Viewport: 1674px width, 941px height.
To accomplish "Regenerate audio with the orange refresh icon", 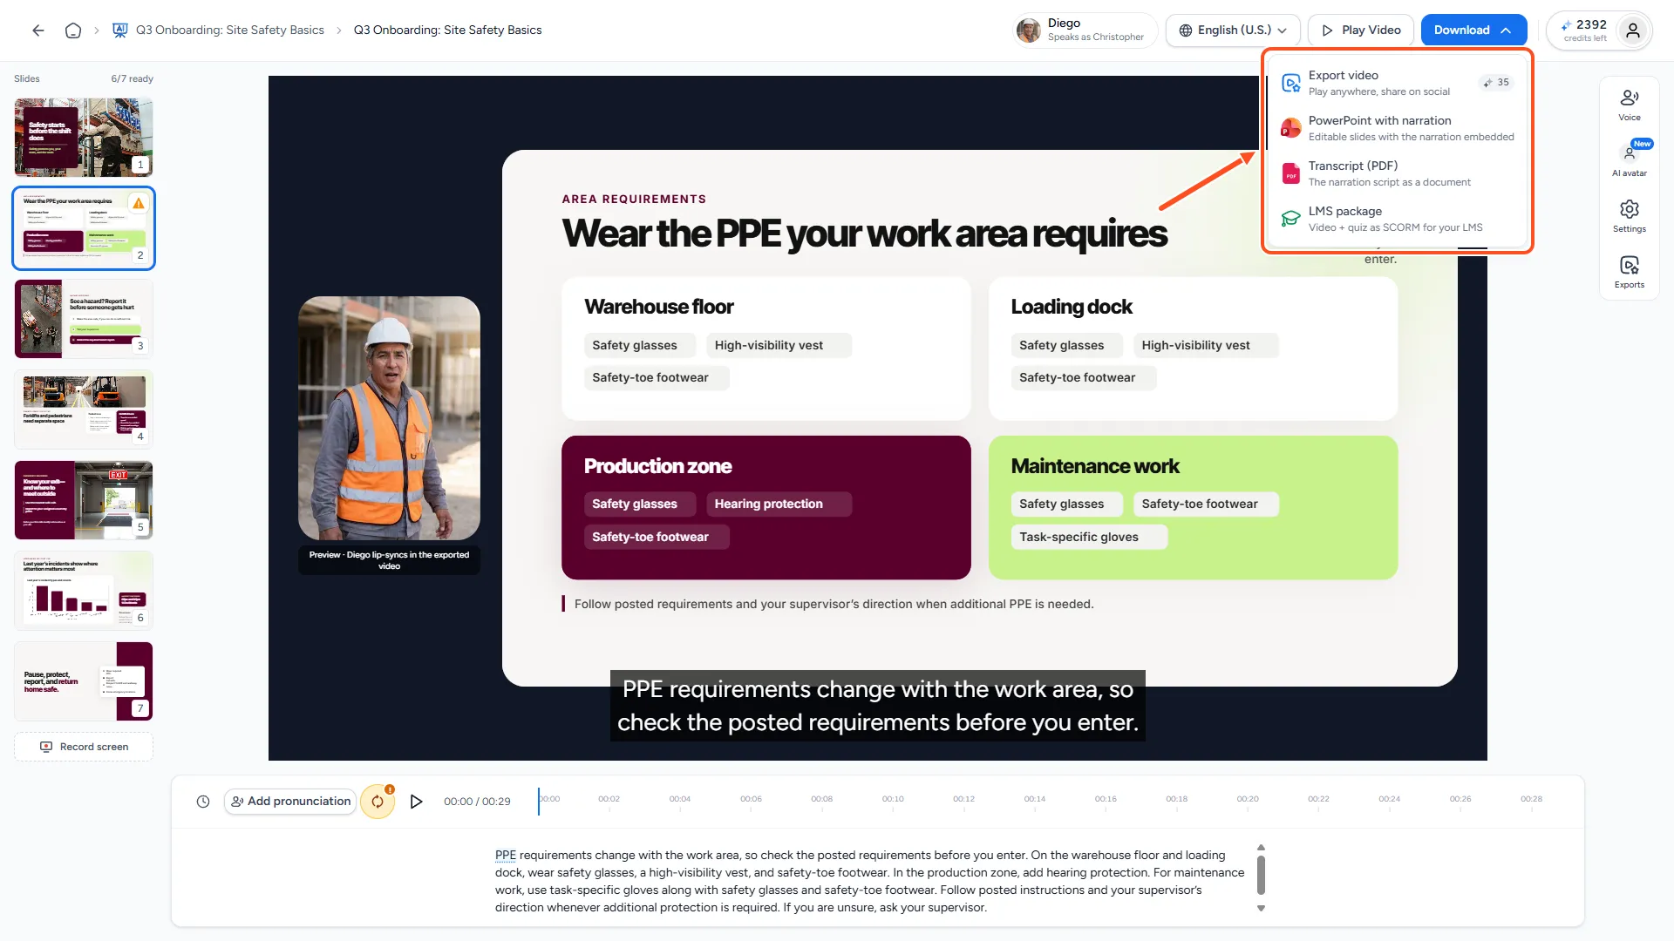I will [378, 802].
